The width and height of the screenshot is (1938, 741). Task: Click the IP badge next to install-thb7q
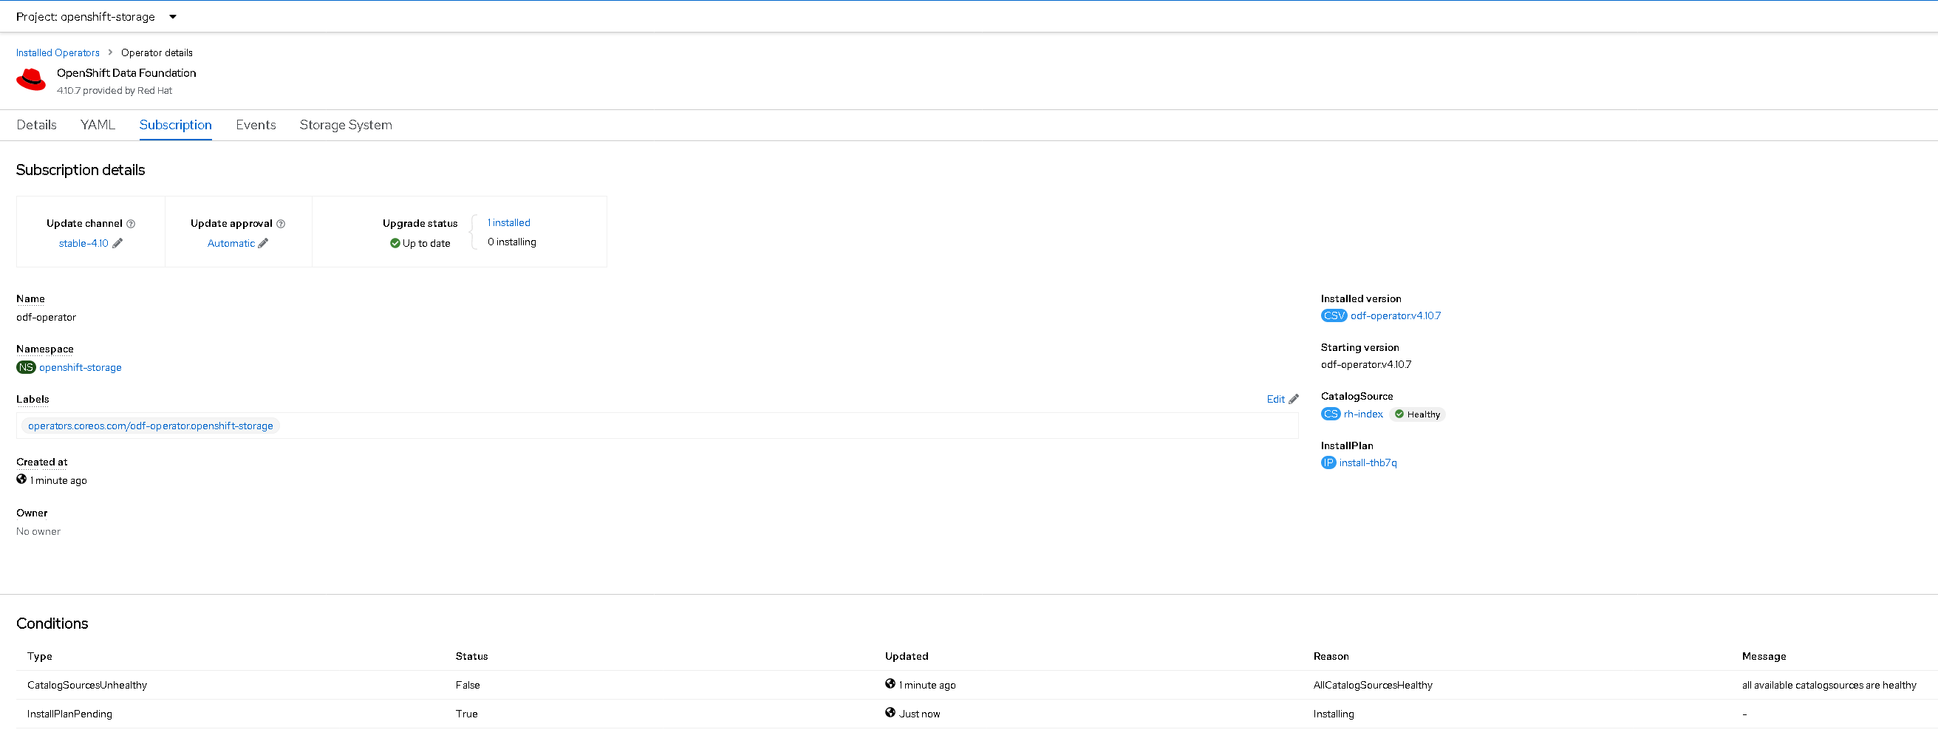point(1328,462)
